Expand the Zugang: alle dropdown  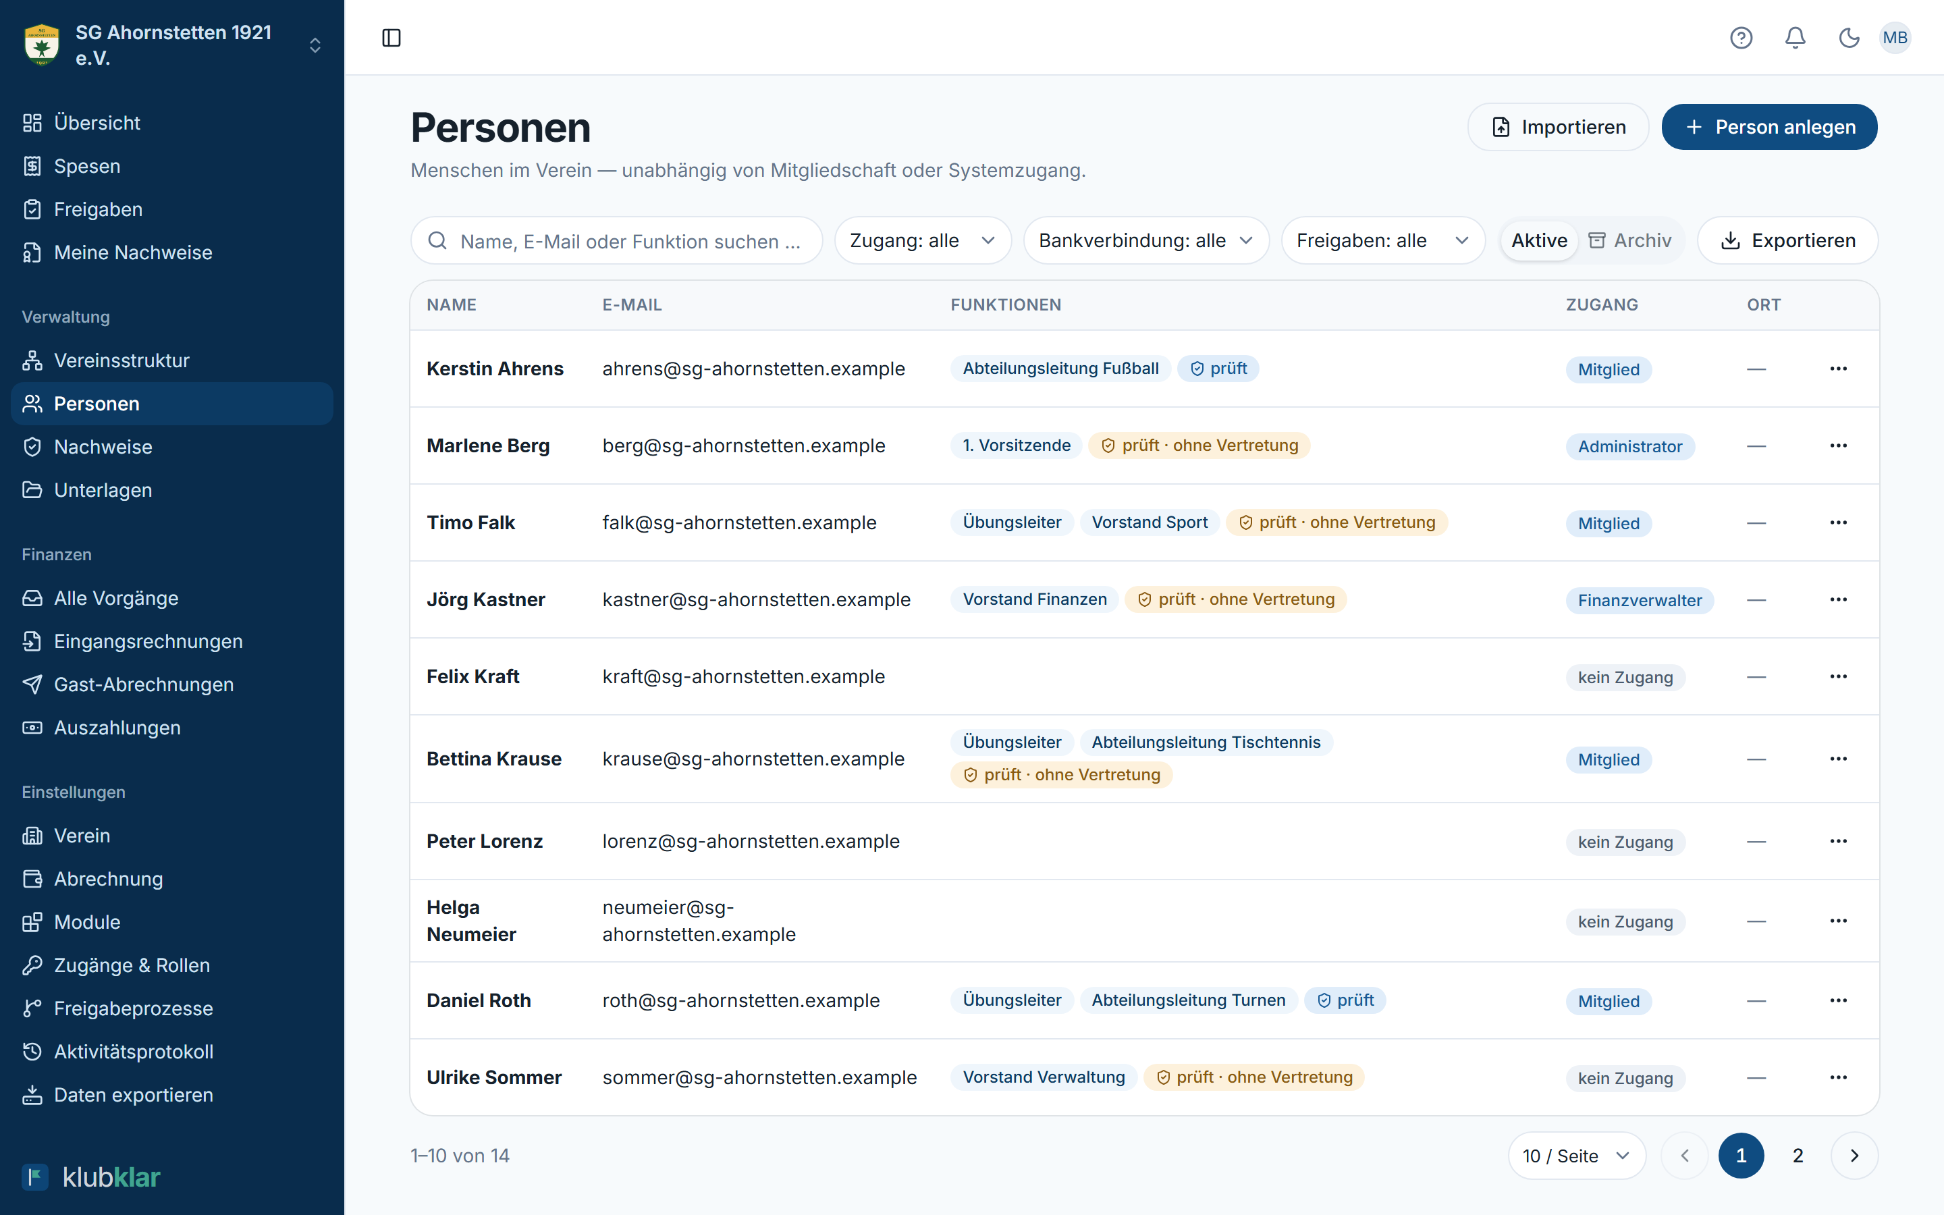tap(922, 240)
